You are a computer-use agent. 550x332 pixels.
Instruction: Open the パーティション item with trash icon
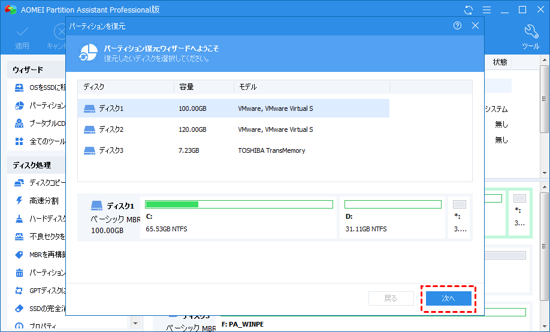pyautogui.click(x=40, y=273)
